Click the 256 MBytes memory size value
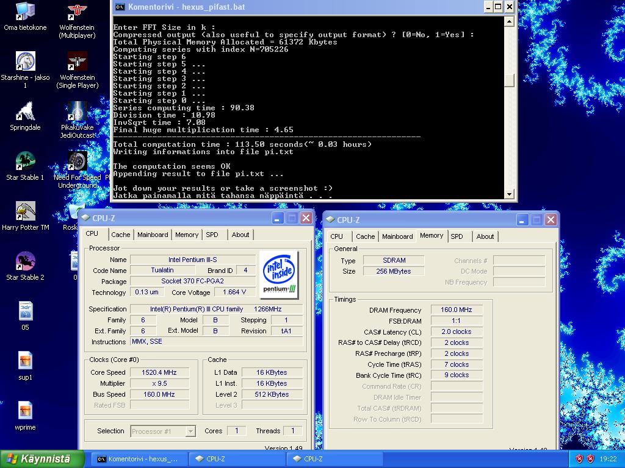Screen dimensions: 625x468 394,271
